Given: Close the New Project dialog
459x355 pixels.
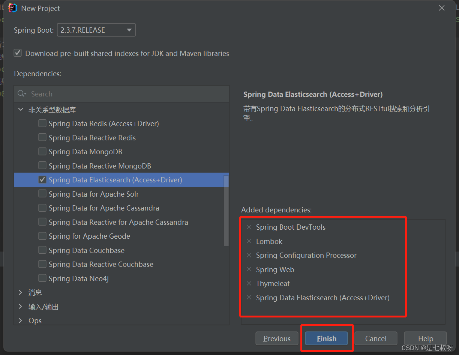Looking at the screenshot, I should [442, 8].
